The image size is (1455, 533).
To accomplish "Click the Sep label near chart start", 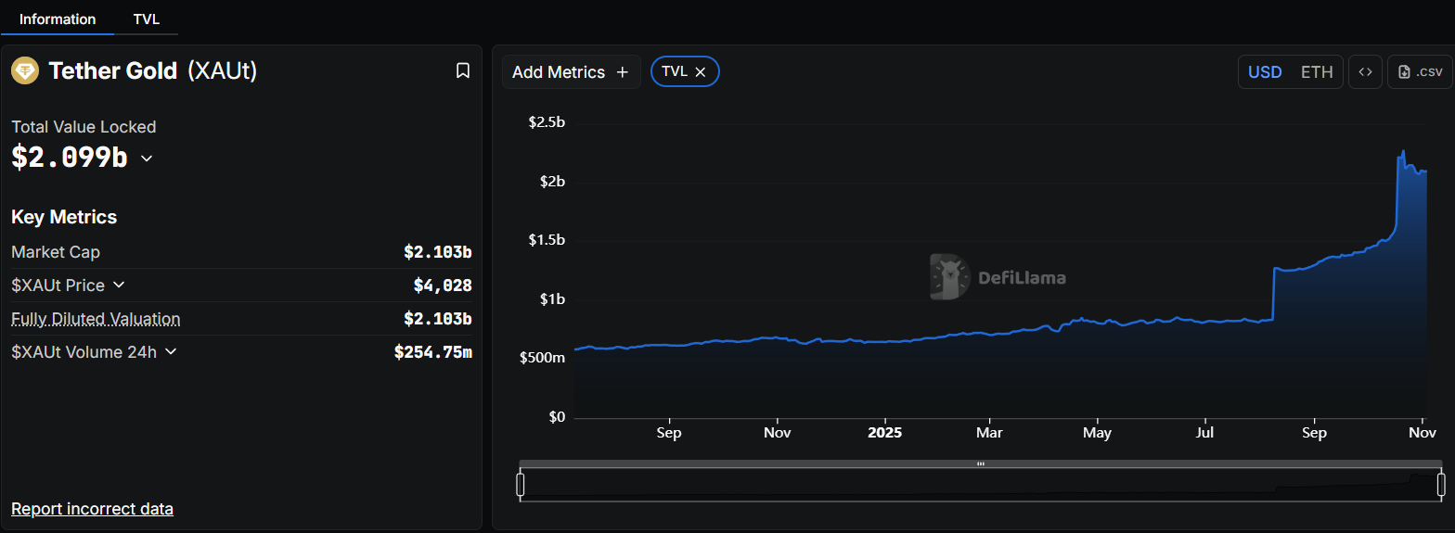I will 668,433.
